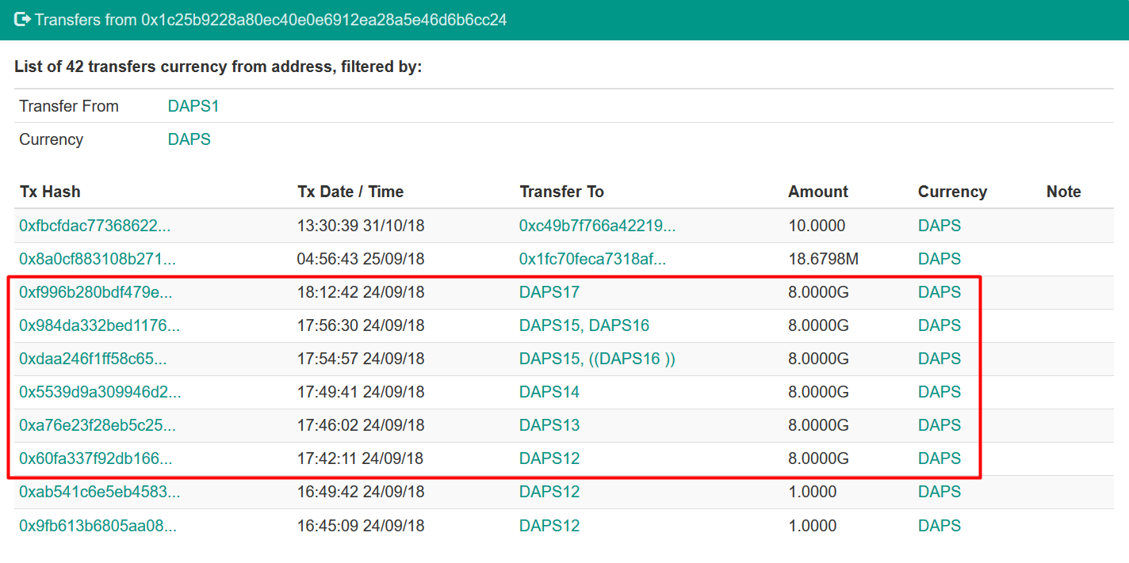Open the DAPS1 Transfer From filter link
Viewport: 1129px width, 563px height.
pyautogui.click(x=193, y=106)
